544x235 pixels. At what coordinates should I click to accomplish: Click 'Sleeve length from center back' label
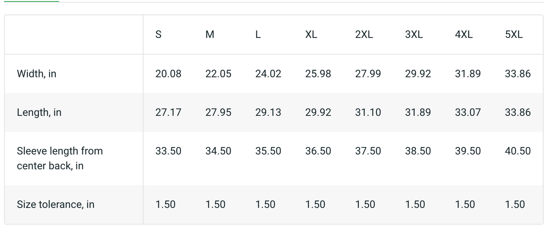click(x=59, y=158)
